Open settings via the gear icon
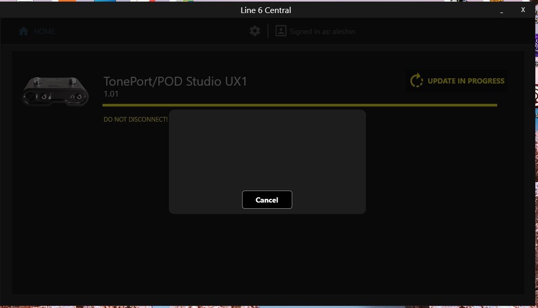The width and height of the screenshot is (538, 308). coord(255,31)
